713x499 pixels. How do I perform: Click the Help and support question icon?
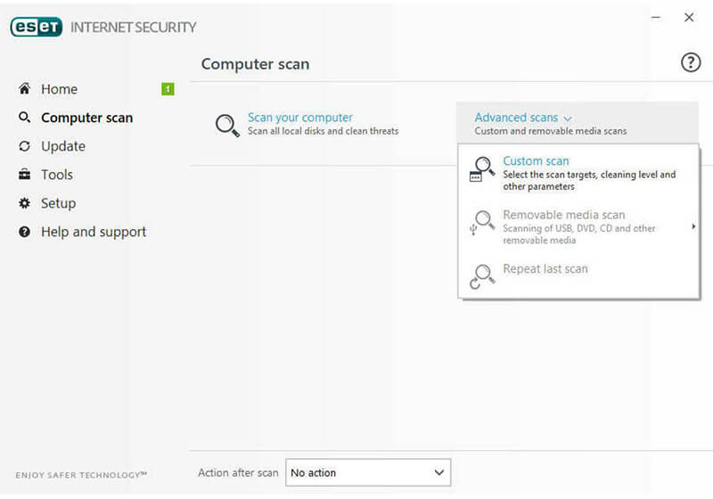(25, 232)
